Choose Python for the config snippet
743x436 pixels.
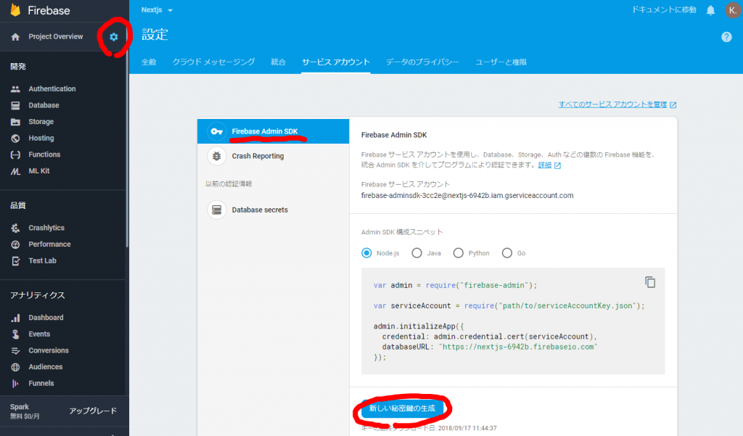pyautogui.click(x=458, y=252)
